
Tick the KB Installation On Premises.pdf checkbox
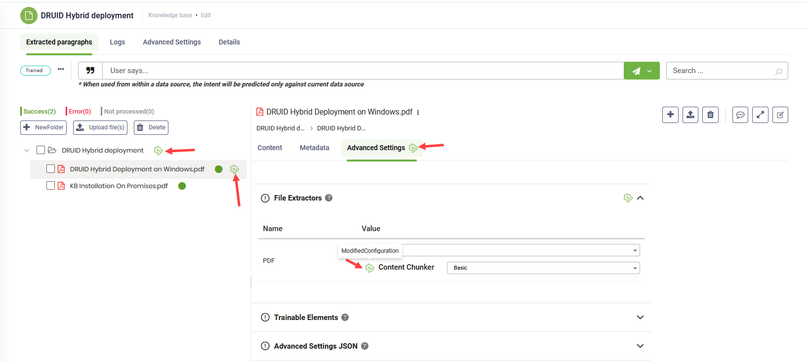[50, 186]
